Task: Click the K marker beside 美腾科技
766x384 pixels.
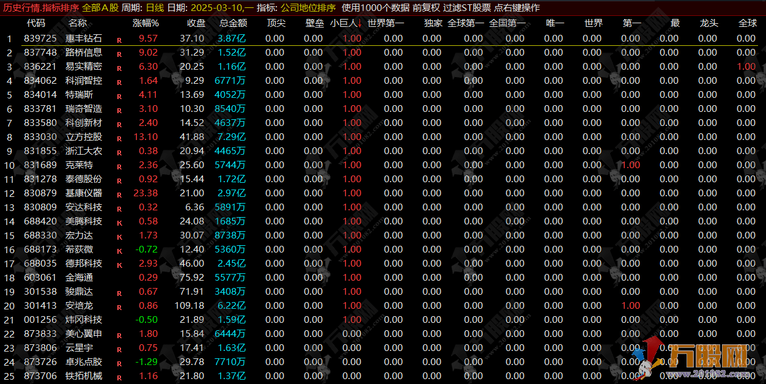Action: click(x=119, y=222)
